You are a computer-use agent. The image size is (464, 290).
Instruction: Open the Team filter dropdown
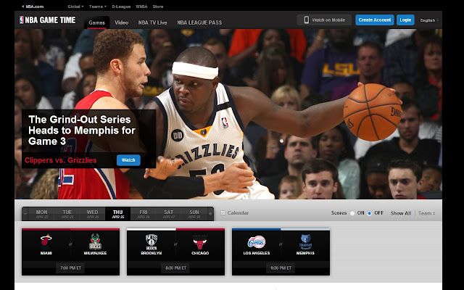426,213
